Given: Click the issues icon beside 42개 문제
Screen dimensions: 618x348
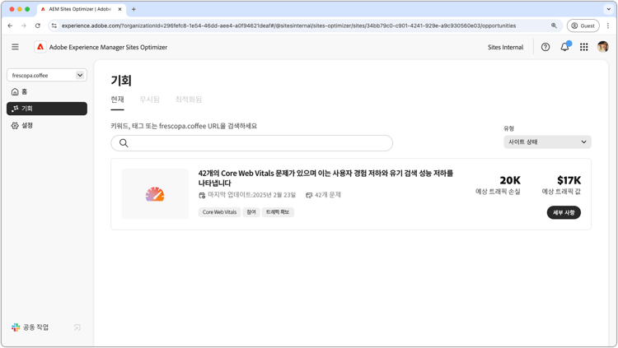Looking at the screenshot, I should click(x=309, y=195).
